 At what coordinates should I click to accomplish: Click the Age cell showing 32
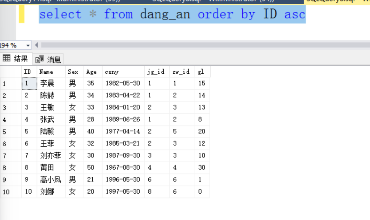coord(93,144)
